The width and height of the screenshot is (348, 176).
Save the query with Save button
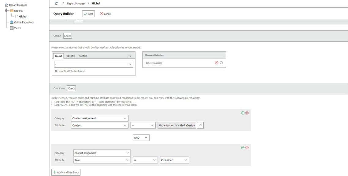88,14
